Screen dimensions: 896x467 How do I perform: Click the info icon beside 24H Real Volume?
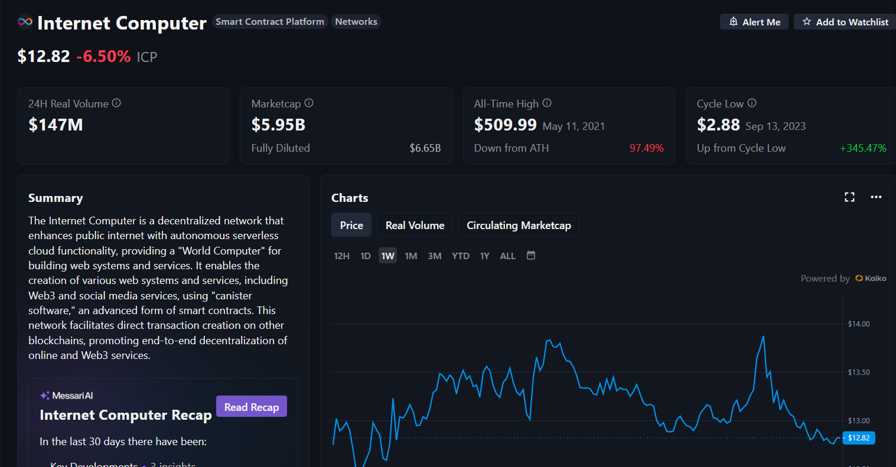tap(116, 103)
